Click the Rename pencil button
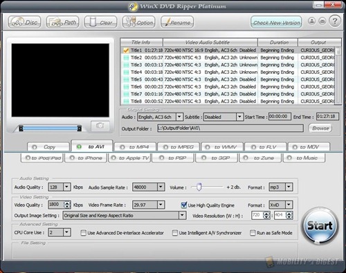346x273 pixels. tap(177, 22)
